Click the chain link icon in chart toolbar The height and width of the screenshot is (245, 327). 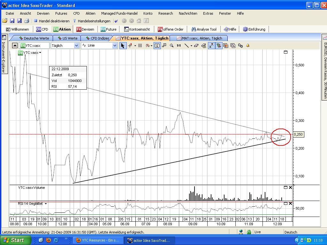click(x=240, y=46)
